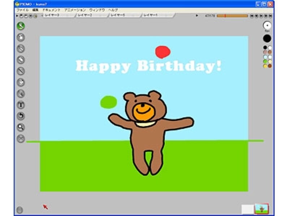Step back one frame button
289x216 pixels.
(x=256, y=16)
